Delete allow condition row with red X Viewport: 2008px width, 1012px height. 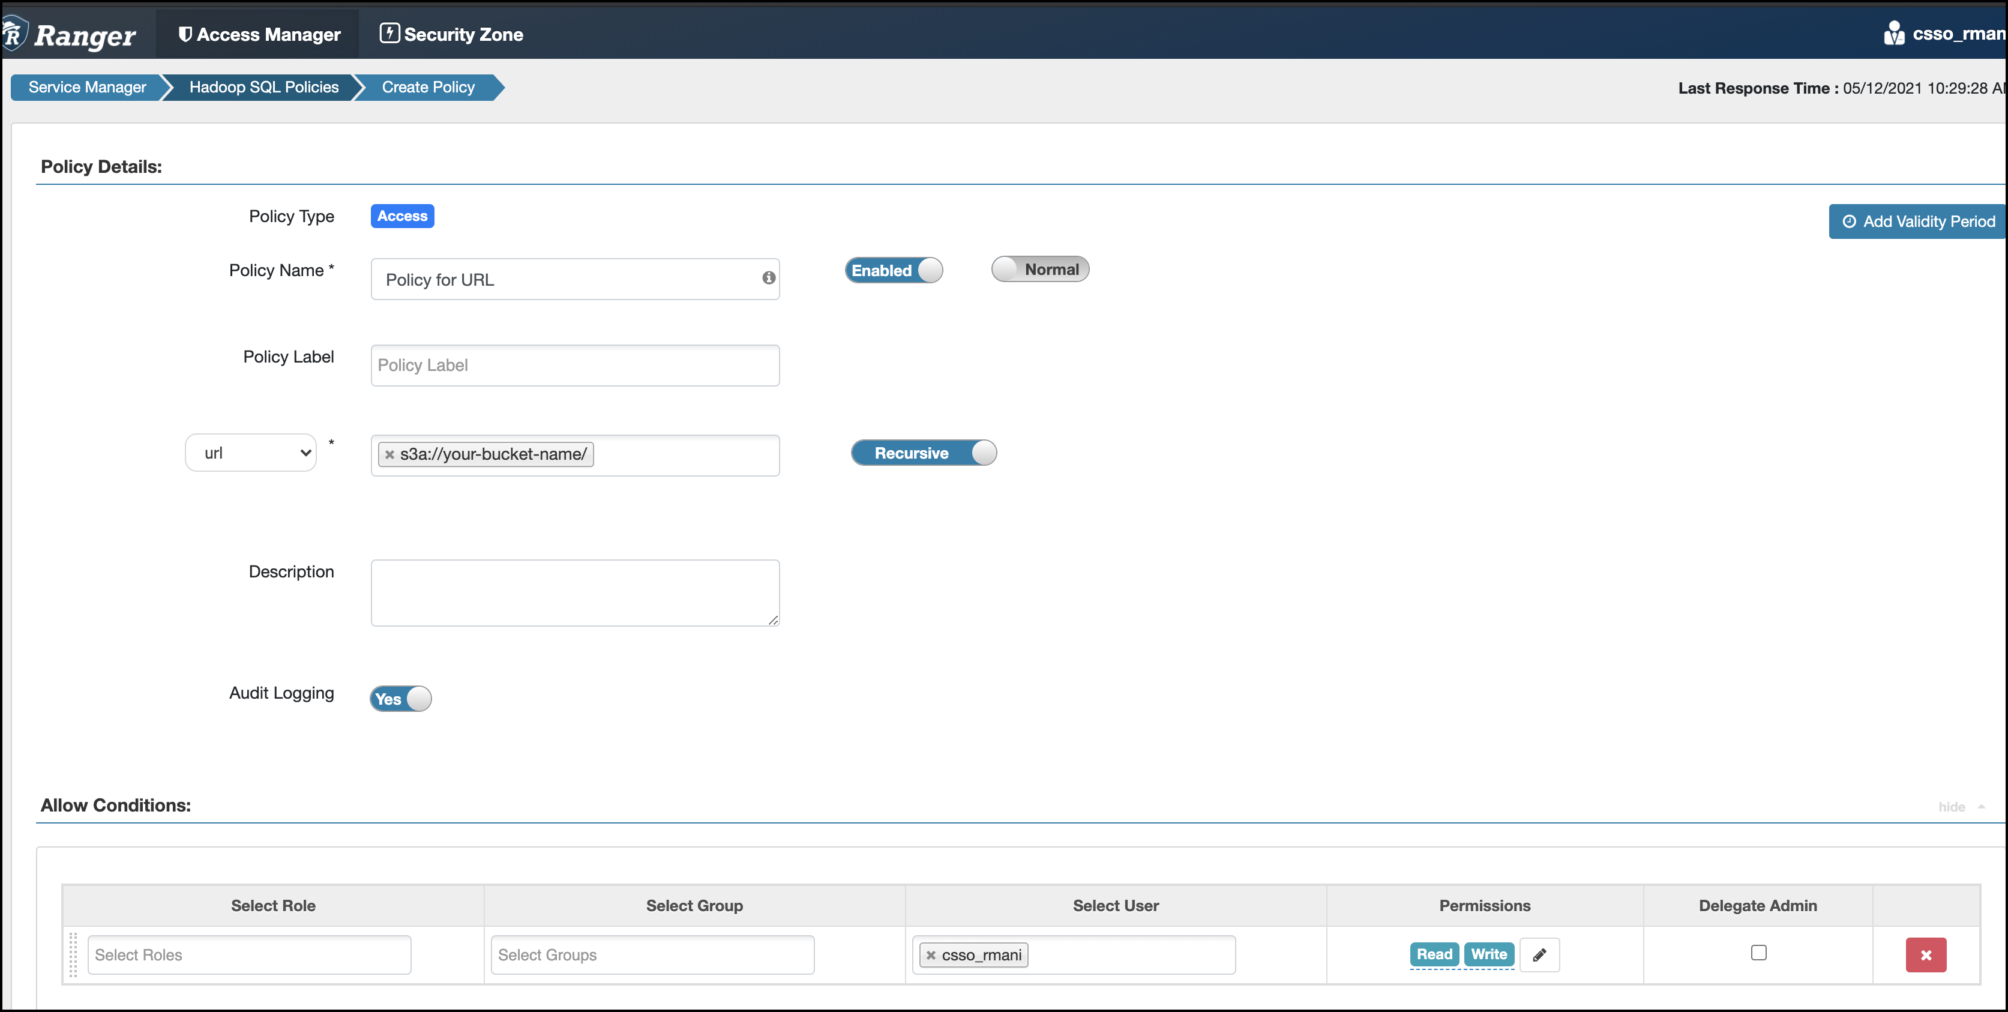click(1925, 955)
